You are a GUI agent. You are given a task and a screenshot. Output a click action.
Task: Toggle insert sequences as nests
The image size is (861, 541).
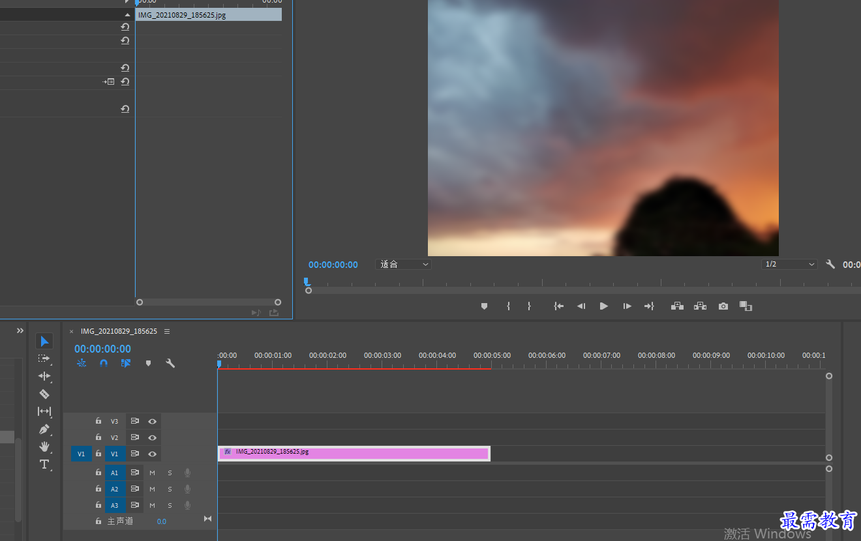pyautogui.click(x=82, y=363)
